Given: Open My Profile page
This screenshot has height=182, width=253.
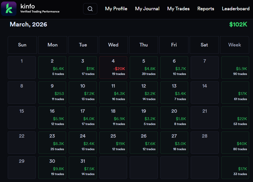Looking at the screenshot, I should 116,9.
